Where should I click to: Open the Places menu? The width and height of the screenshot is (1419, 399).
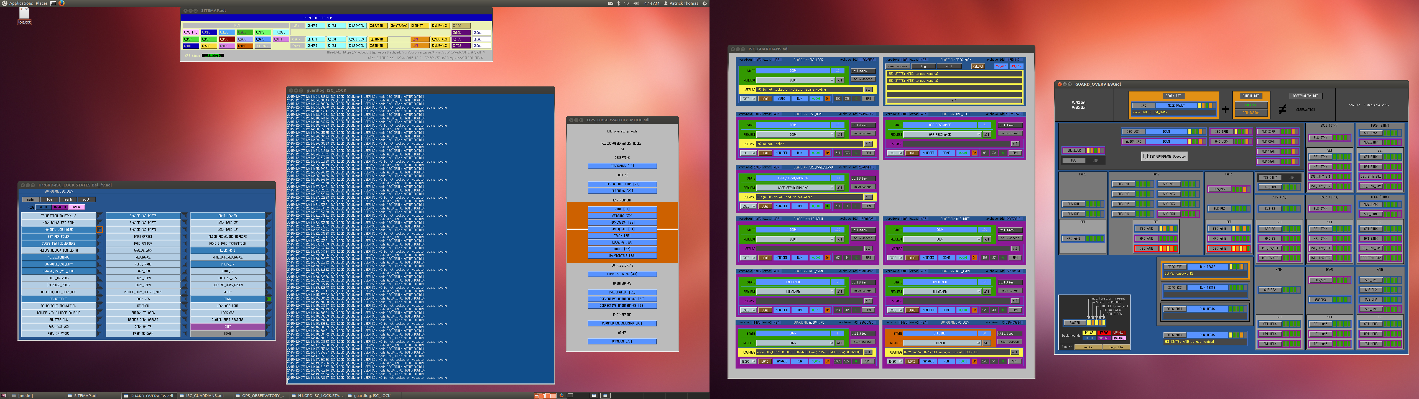click(41, 3)
